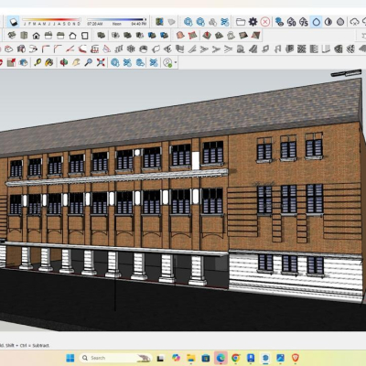Adjust the shadow time of day slider
Screen dimensions: 366x366
point(116,20)
